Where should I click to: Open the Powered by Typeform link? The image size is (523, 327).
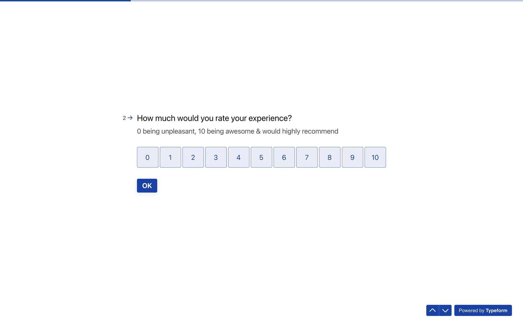click(483, 310)
